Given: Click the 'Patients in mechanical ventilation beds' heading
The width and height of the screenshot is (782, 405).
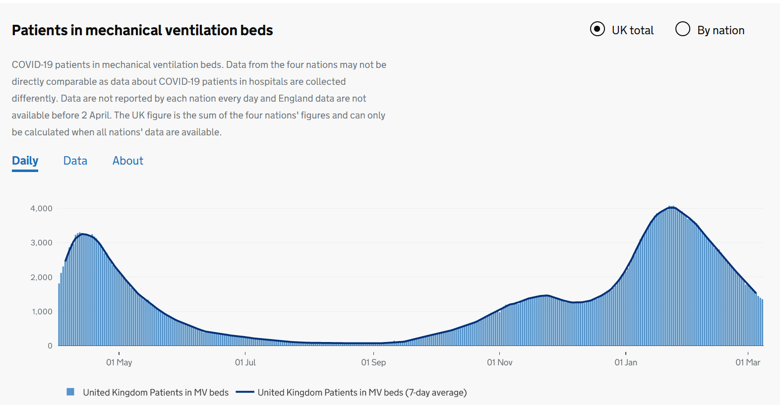Looking at the screenshot, I should click(142, 30).
